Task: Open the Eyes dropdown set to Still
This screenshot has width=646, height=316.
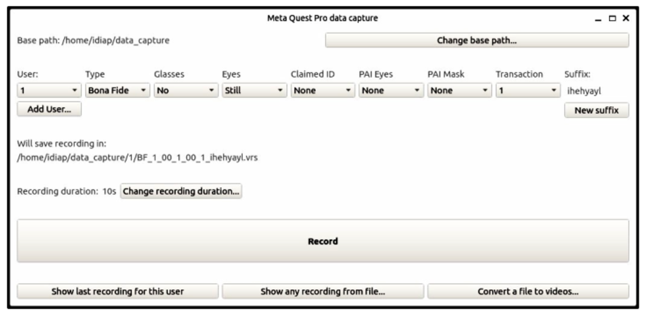Action: click(254, 90)
